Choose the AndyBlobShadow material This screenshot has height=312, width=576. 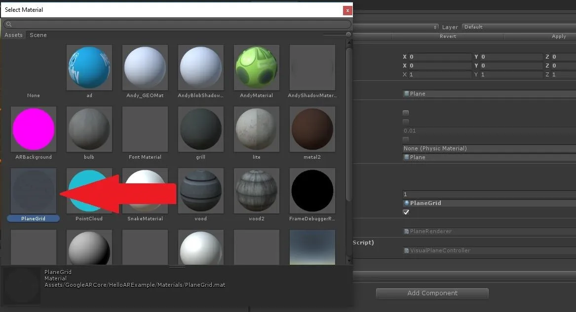coord(200,68)
